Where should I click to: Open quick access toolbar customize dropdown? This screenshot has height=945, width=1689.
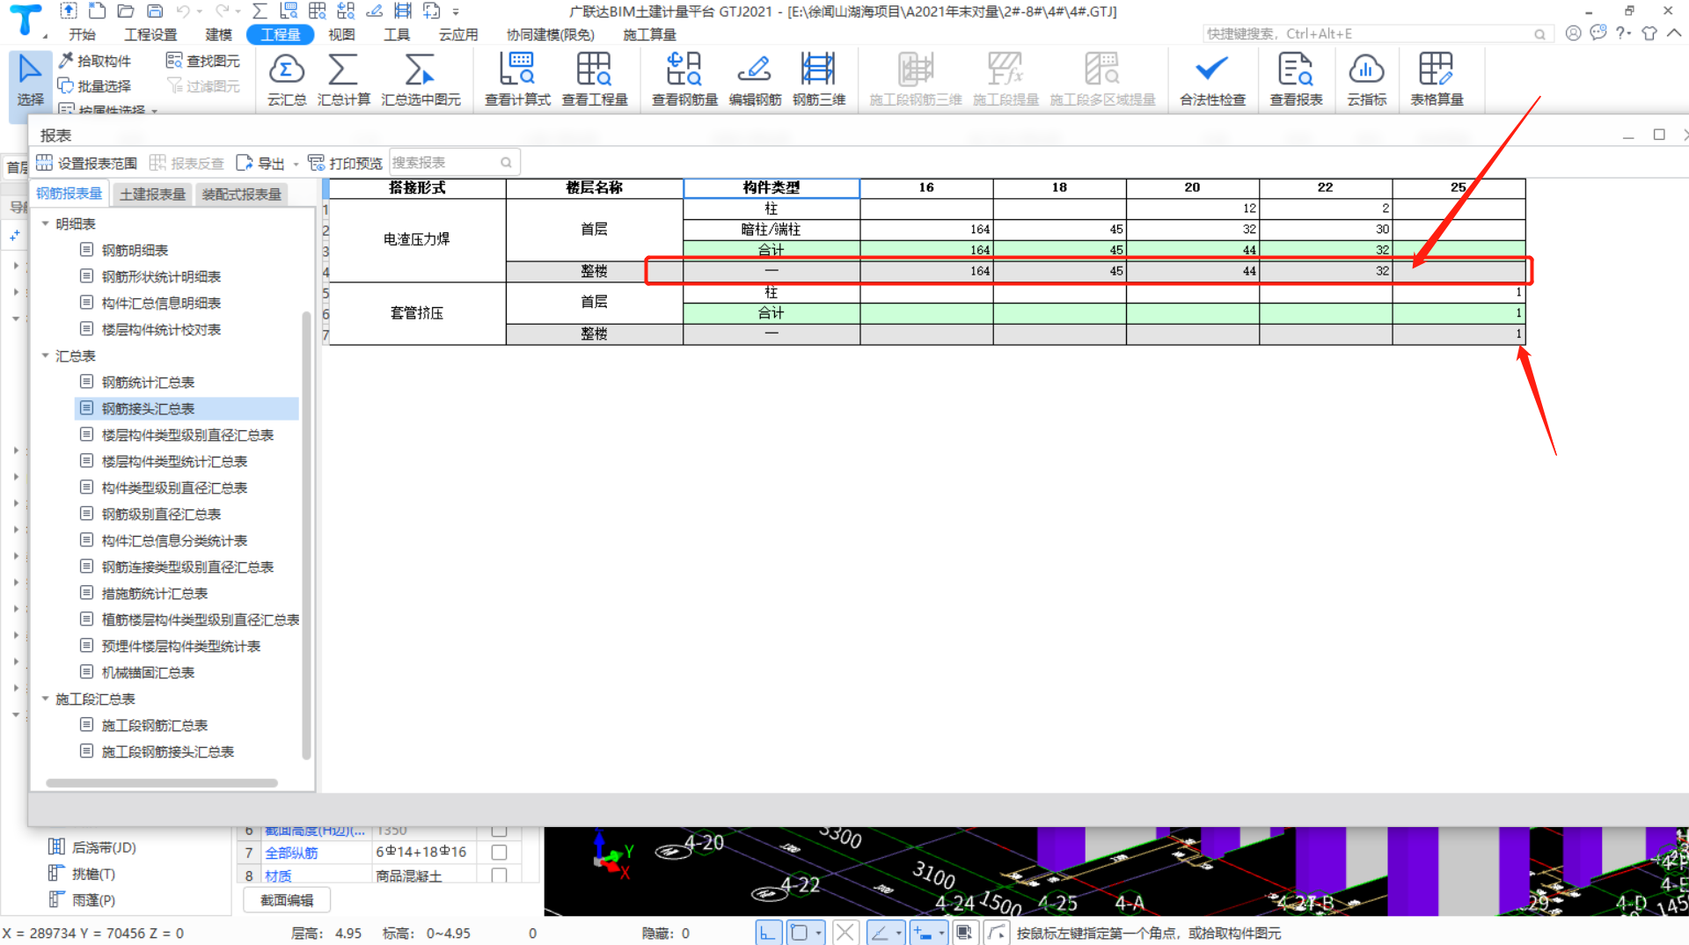click(456, 11)
